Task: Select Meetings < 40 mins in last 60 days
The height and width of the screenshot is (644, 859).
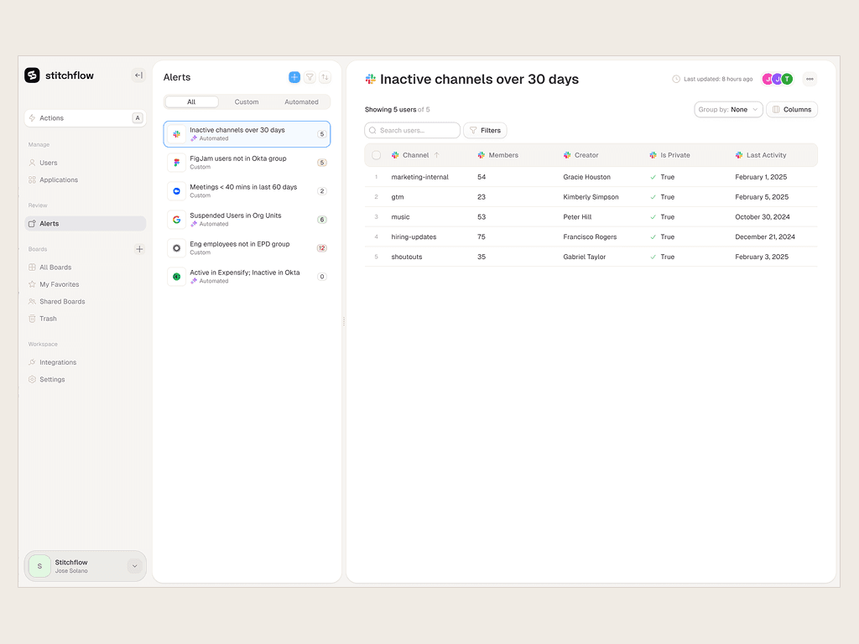Action: [x=247, y=191]
